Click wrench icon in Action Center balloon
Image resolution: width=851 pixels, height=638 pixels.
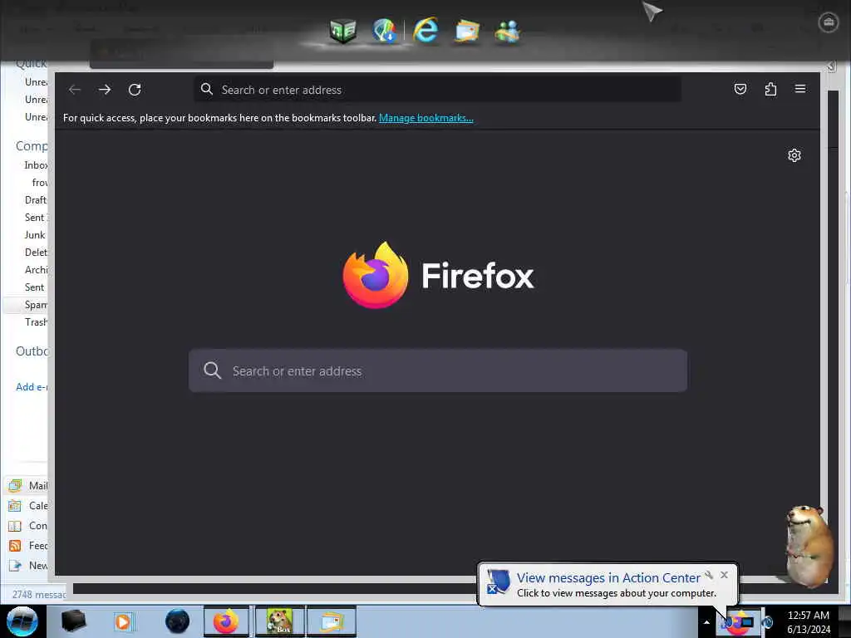coord(709,575)
